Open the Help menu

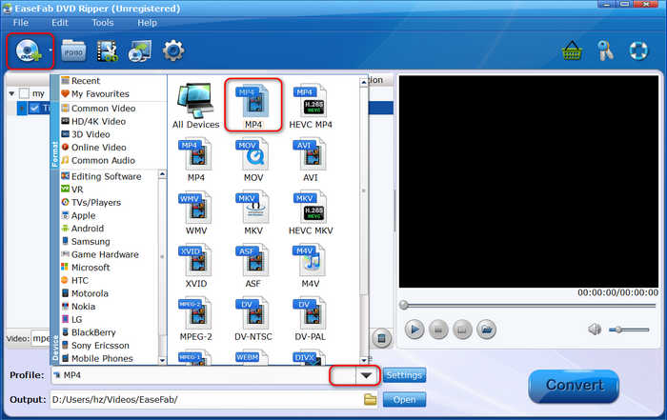click(147, 23)
